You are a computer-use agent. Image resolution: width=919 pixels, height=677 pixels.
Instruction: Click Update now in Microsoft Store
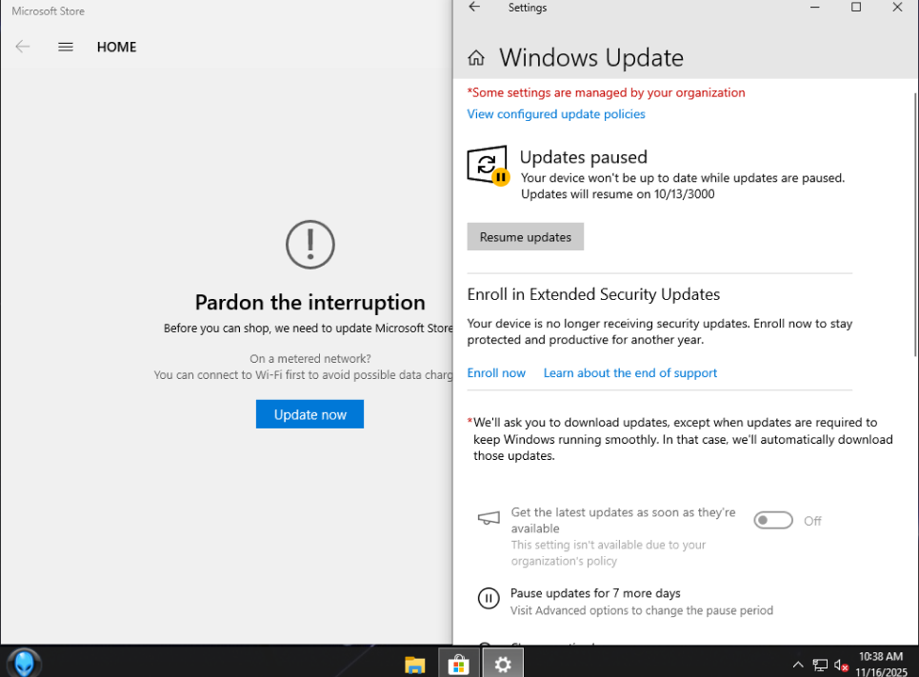click(310, 414)
